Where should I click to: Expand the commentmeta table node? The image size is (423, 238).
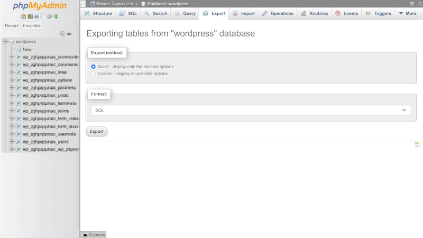pyautogui.click(x=12, y=57)
